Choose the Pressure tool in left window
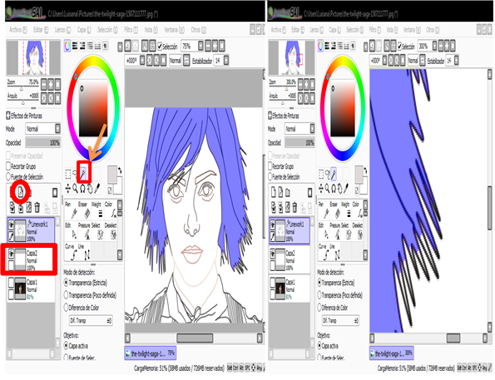This screenshot has height=380, width=495. [85, 231]
